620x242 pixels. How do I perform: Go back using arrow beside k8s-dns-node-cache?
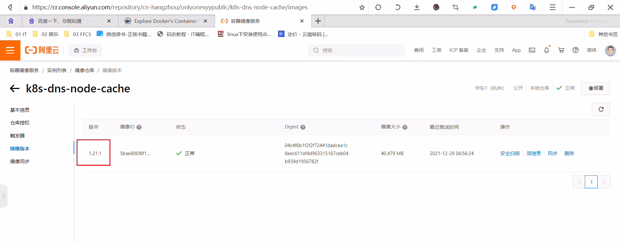[15, 88]
